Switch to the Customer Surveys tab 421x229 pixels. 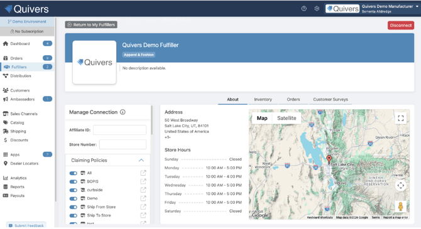(x=331, y=100)
